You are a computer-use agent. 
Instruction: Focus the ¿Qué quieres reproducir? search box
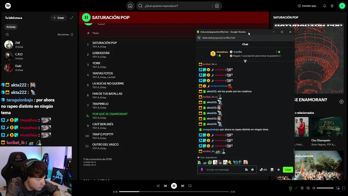point(174,6)
